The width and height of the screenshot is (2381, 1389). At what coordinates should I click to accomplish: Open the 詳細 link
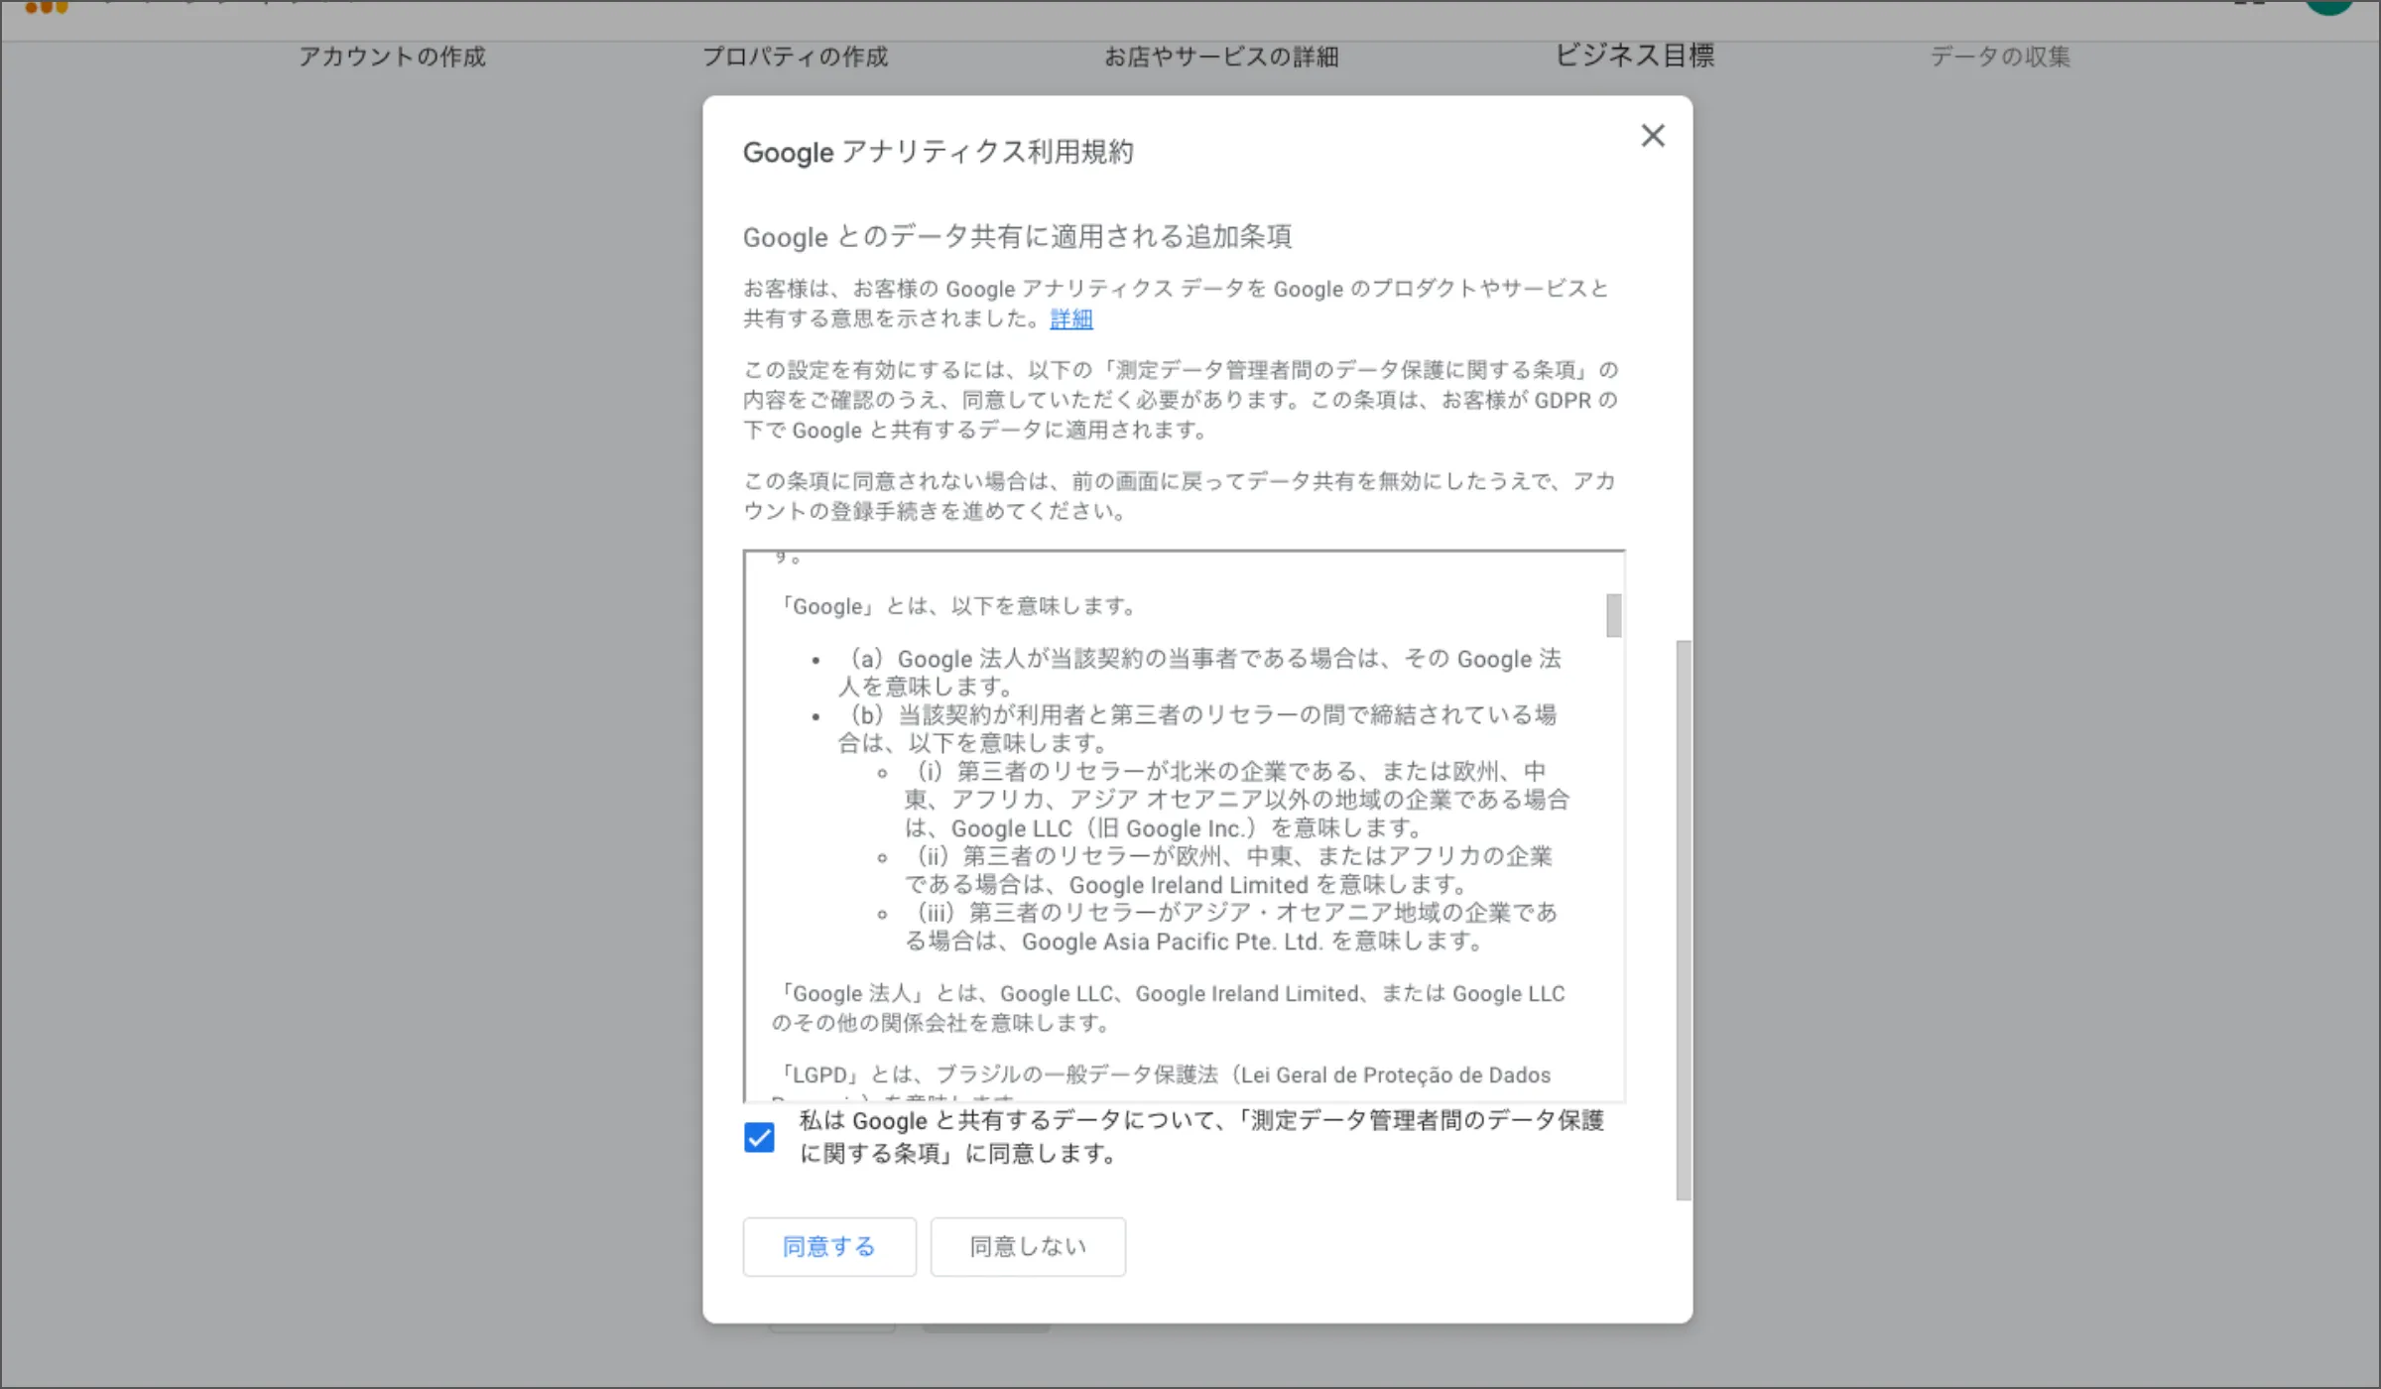(x=1071, y=318)
